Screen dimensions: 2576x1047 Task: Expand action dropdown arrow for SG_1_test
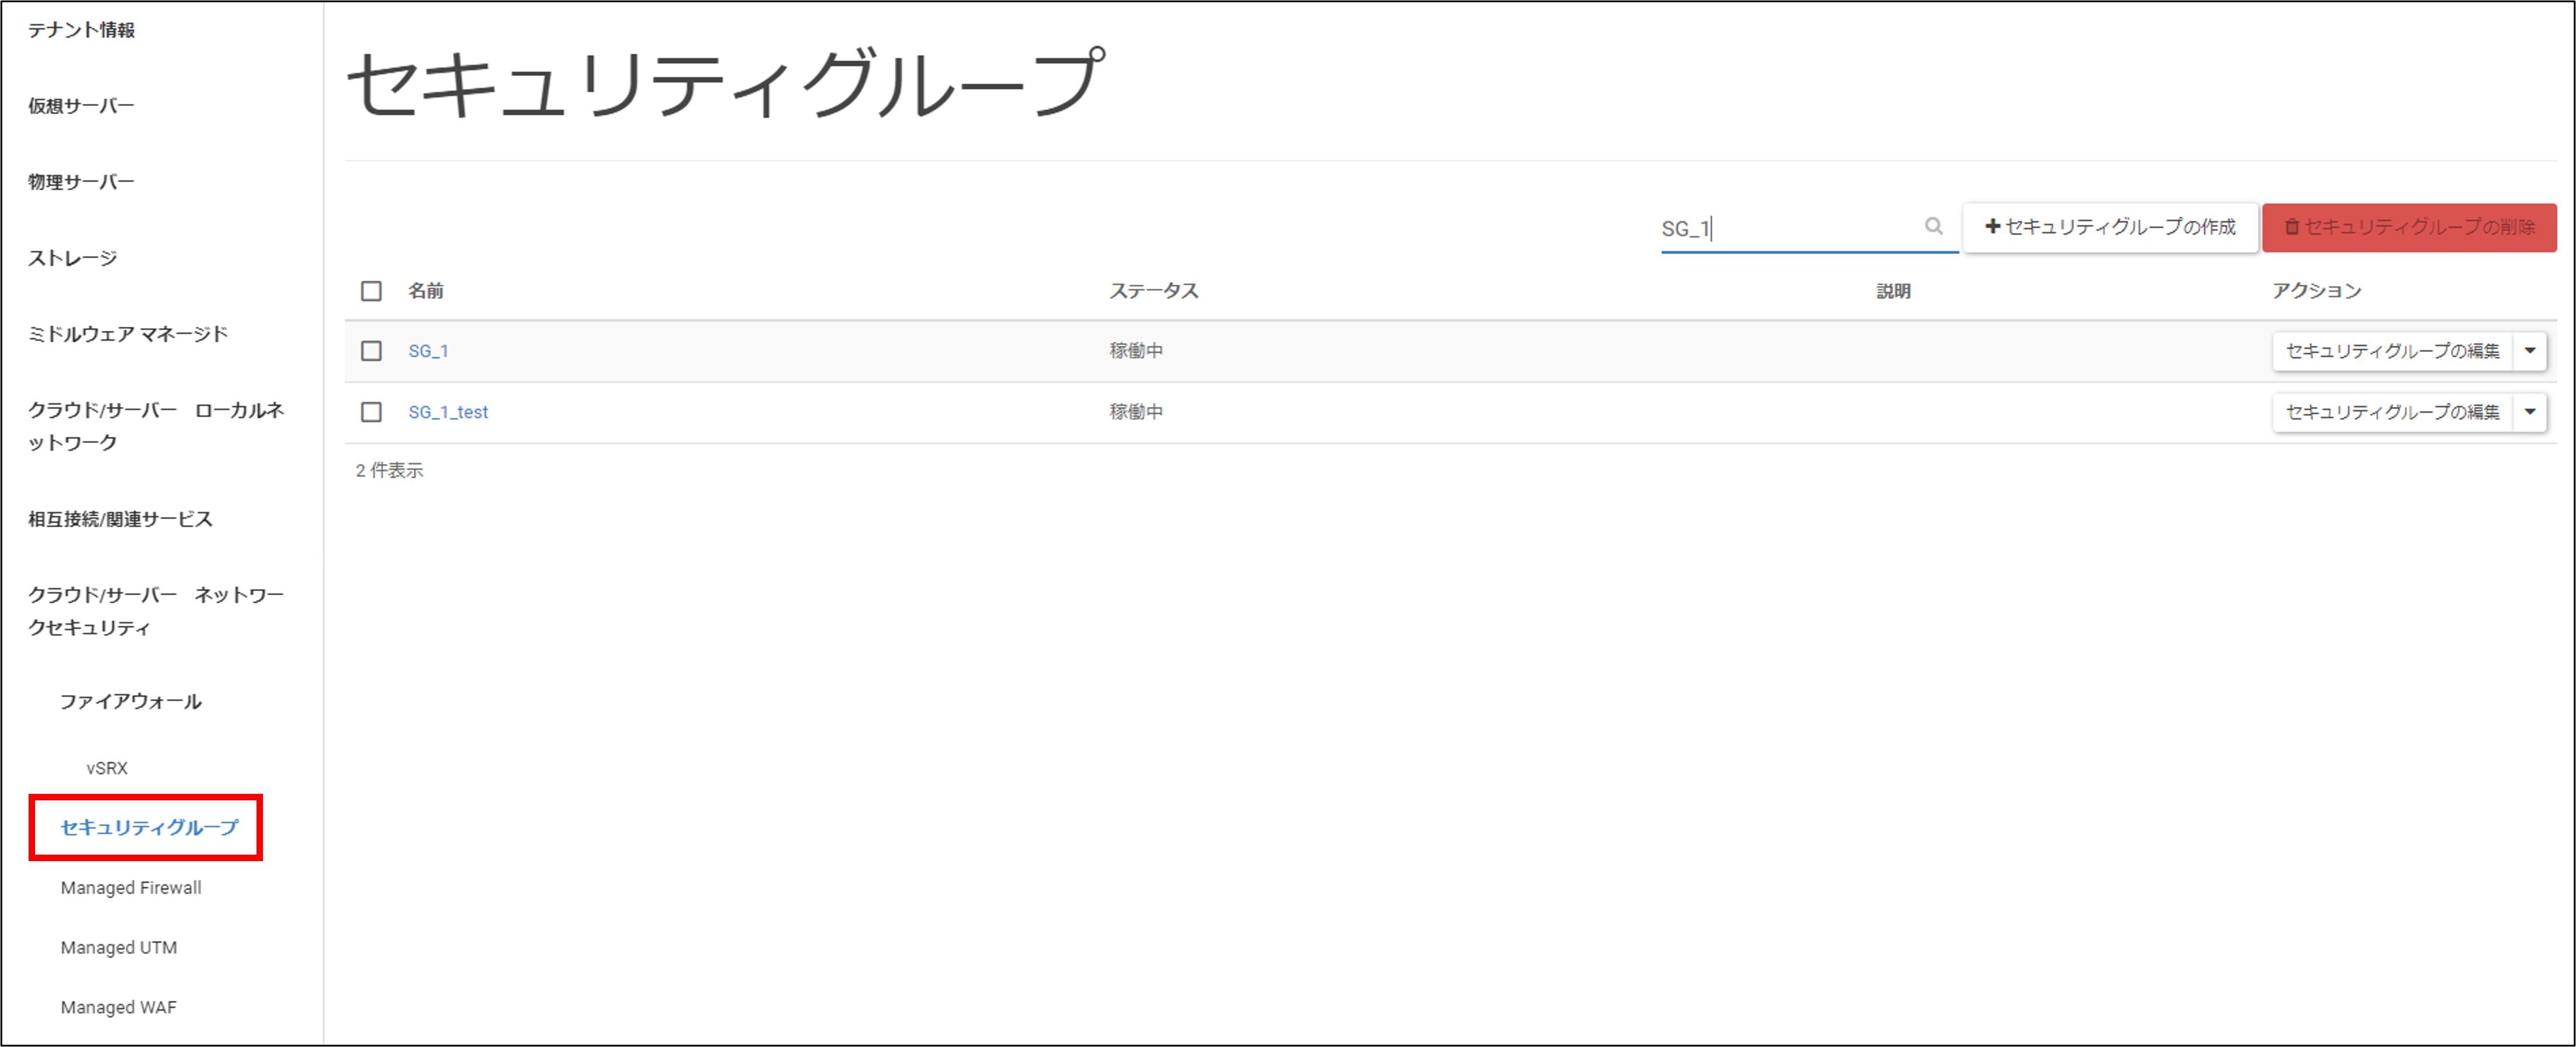coord(2530,412)
